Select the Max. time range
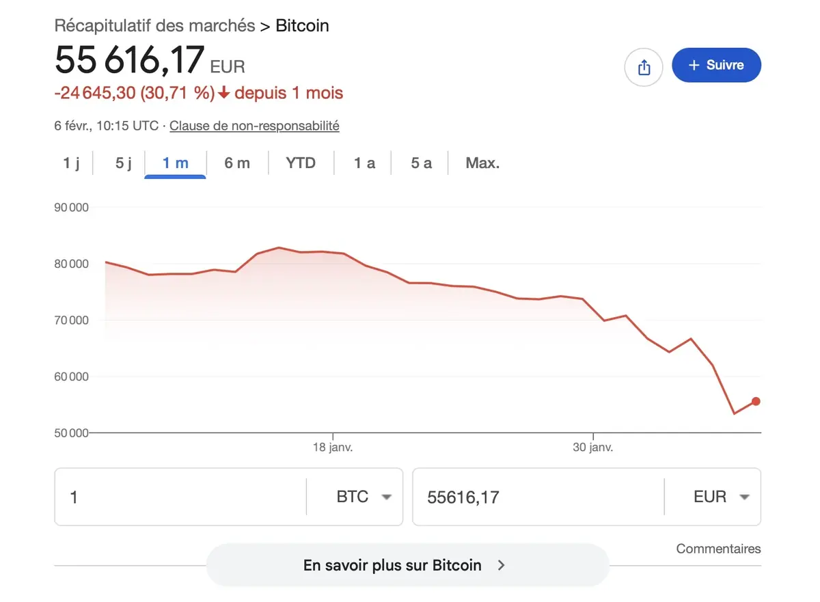 click(482, 163)
